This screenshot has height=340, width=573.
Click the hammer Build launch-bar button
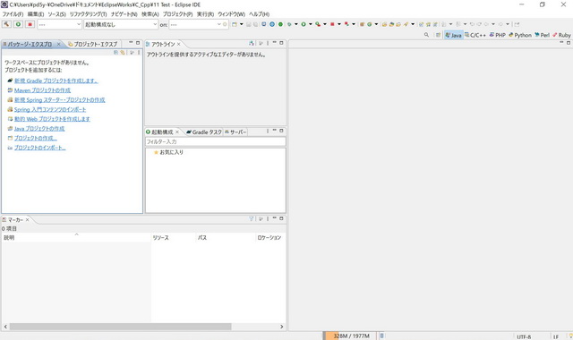pos(6,24)
